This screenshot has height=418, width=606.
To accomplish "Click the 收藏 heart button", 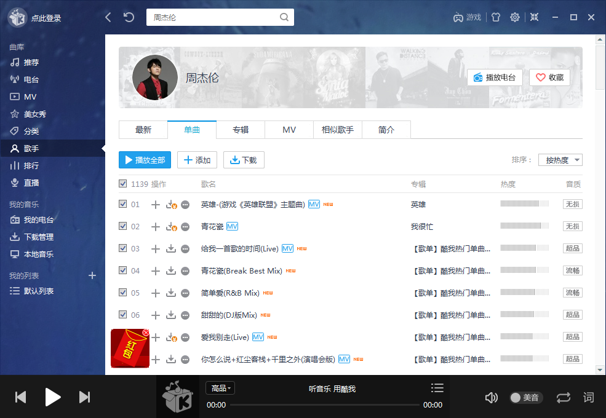I will (549, 77).
